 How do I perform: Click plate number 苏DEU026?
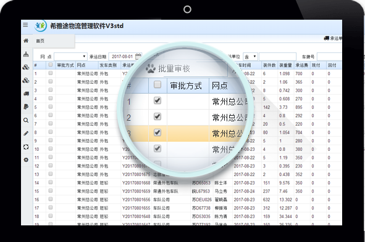coord(201,200)
